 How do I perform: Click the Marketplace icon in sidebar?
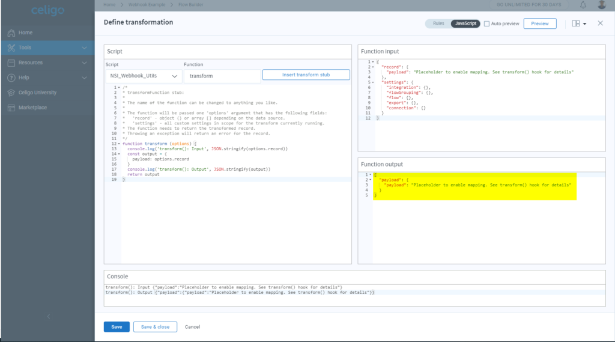coord(11,108)
